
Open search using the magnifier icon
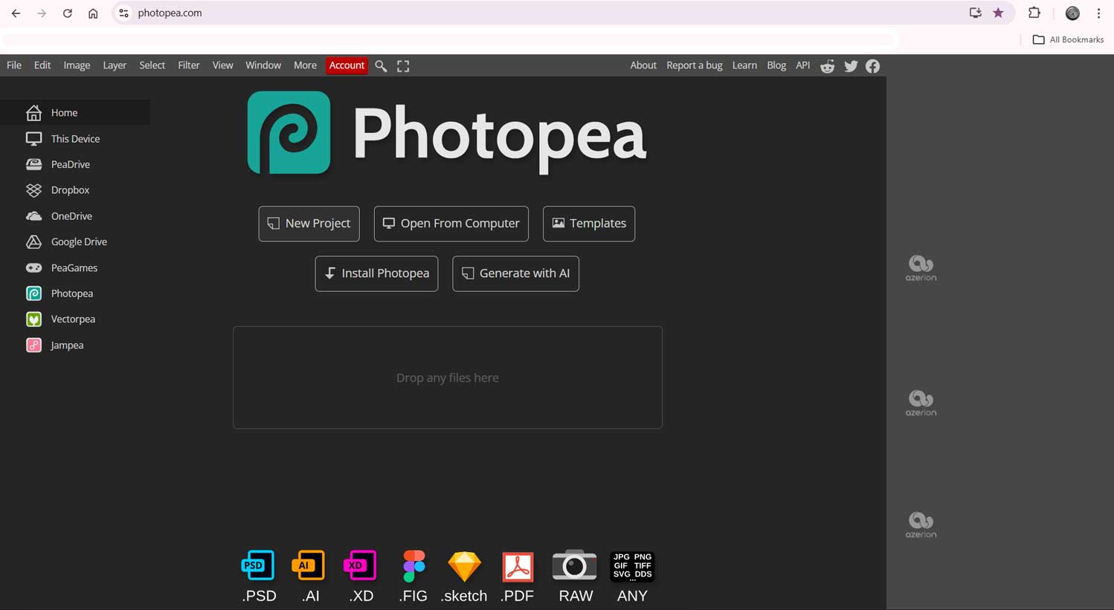pos(381,65)
